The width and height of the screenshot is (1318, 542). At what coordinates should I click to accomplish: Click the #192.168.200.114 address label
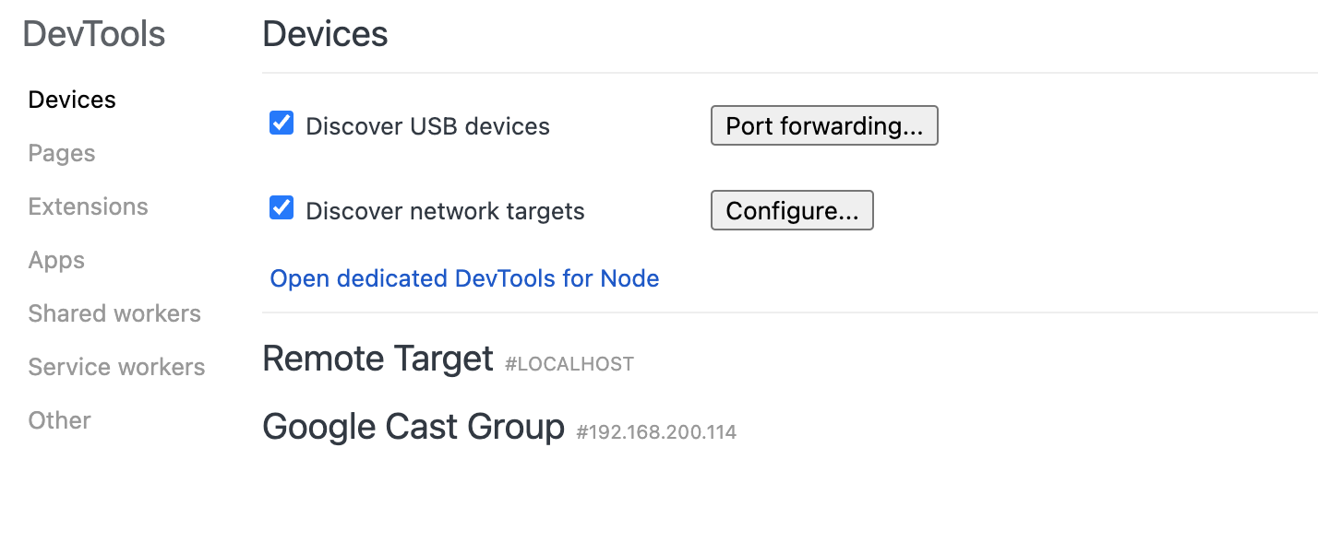(x=656, y=431)
